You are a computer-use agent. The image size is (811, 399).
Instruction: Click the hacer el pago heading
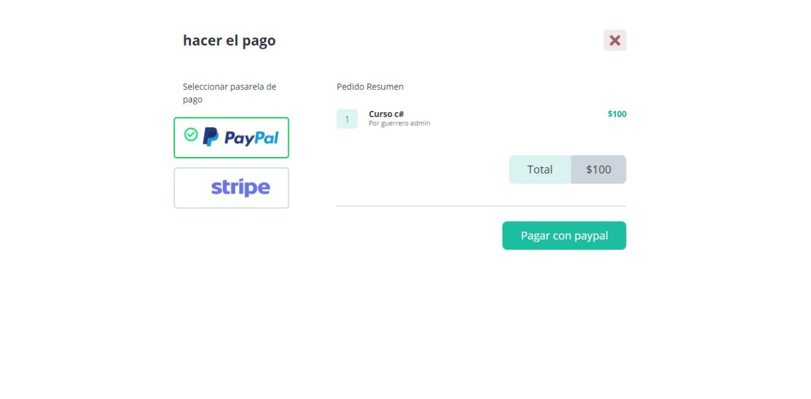coord(229,41)
